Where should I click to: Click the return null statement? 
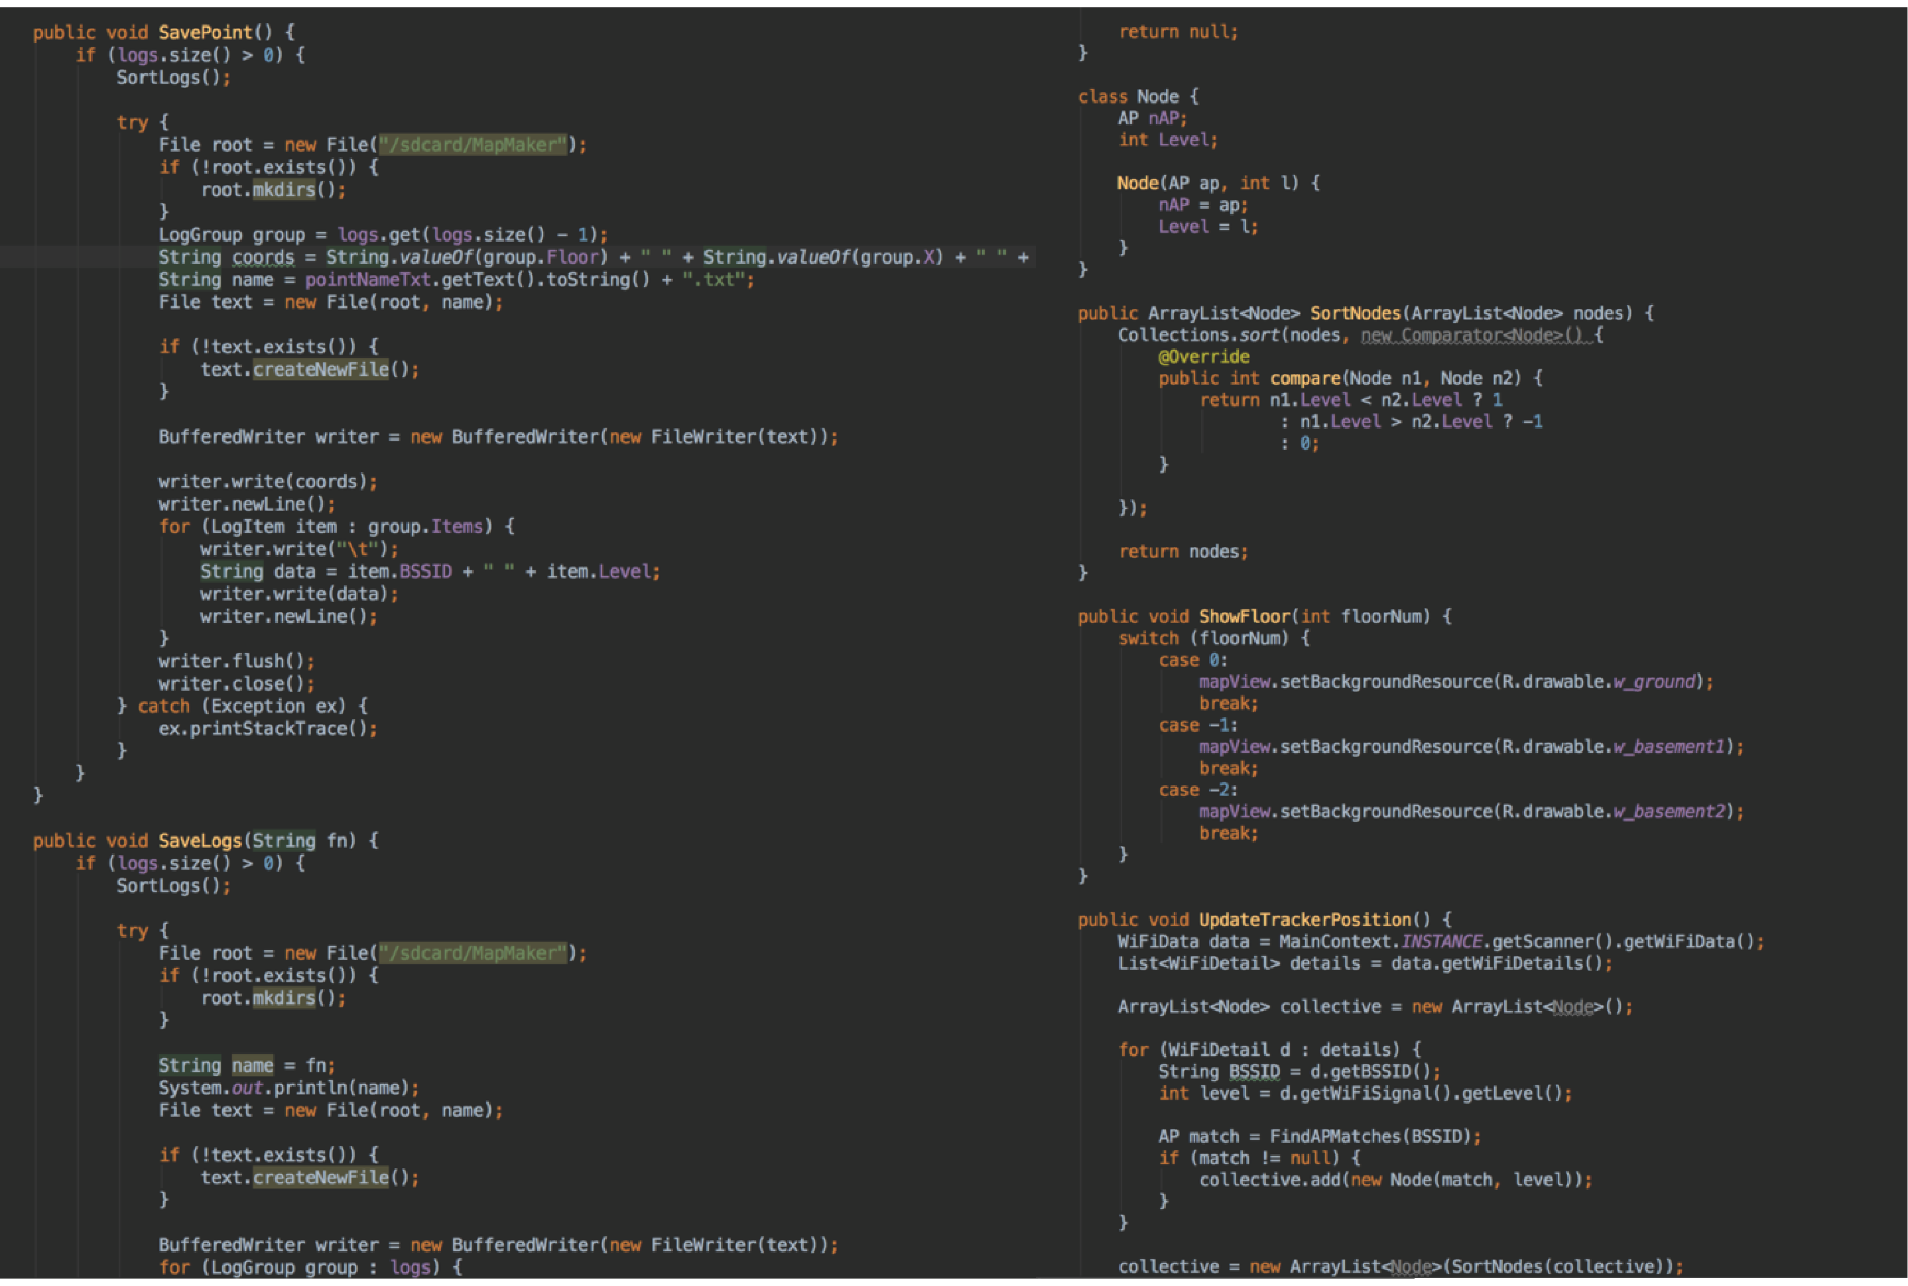(x=1177, y=32)
